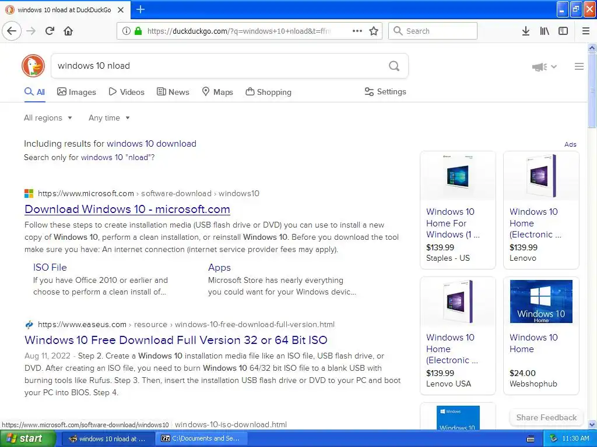This screenshot has height=447, width=597.
Task: Switch to the News search tab
Action: [173, 92]
